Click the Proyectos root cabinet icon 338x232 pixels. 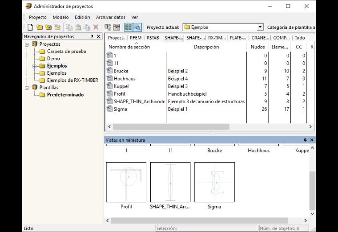coord(35,44)
